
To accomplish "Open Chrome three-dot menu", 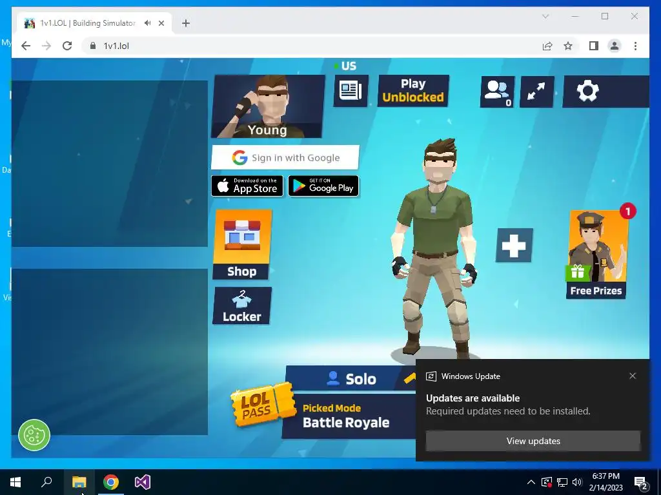I will click(635, 46).
